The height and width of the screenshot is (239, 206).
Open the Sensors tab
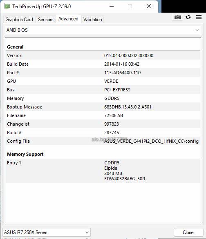coord(45,20)
